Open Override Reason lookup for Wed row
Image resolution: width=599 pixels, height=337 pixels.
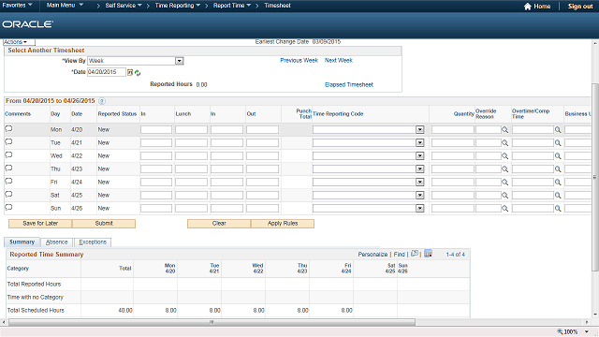tap(505, 156)
